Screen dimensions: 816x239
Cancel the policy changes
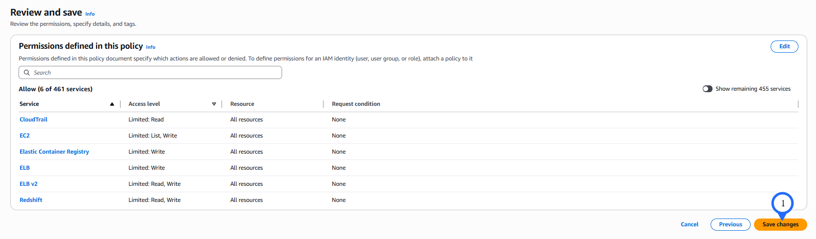coord(689,224)
